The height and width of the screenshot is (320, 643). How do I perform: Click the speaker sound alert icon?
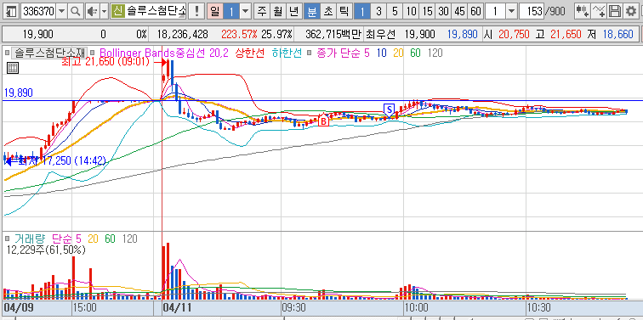92,11
